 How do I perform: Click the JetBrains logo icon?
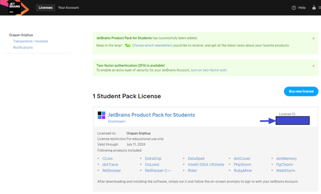coord(15,8)
